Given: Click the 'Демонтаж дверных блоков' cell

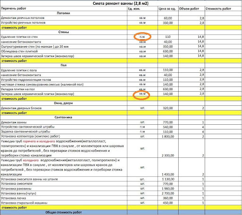Looking at the screenshot, I should coord(64,108).
